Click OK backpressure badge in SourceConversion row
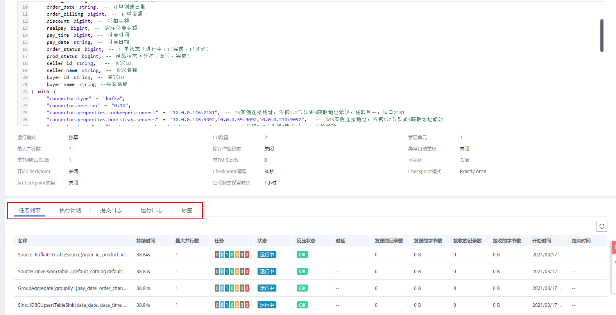 click(x=303, y=272)
